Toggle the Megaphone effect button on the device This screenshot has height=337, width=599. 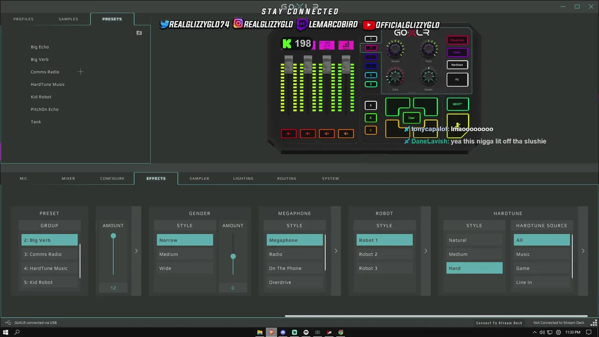coord(457,40)
